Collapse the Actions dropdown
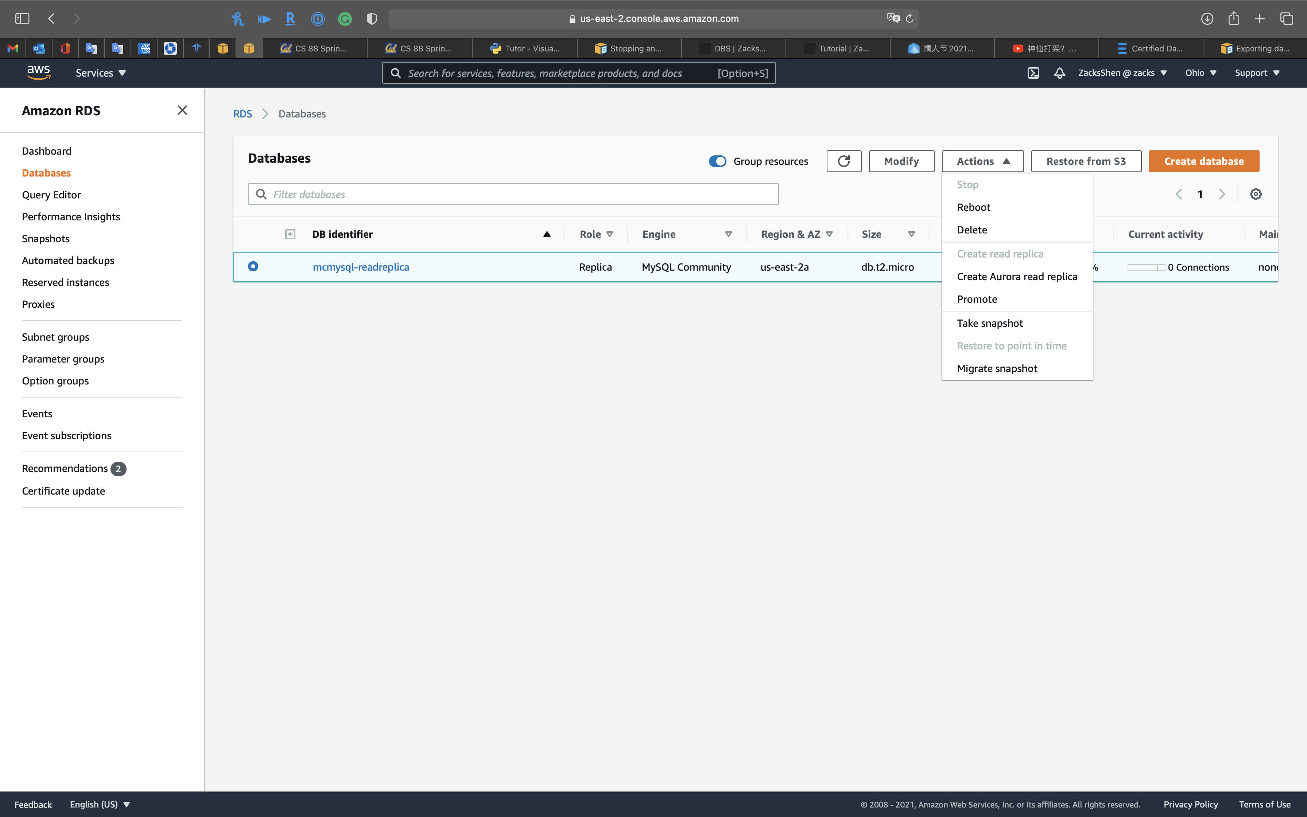This screenshot has height=817, width=1307. coord(982,161)
